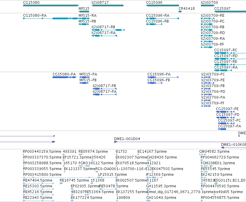Select EST EK177224.5prime
Viewport: 246px width, 202px height.
[86, 198]
